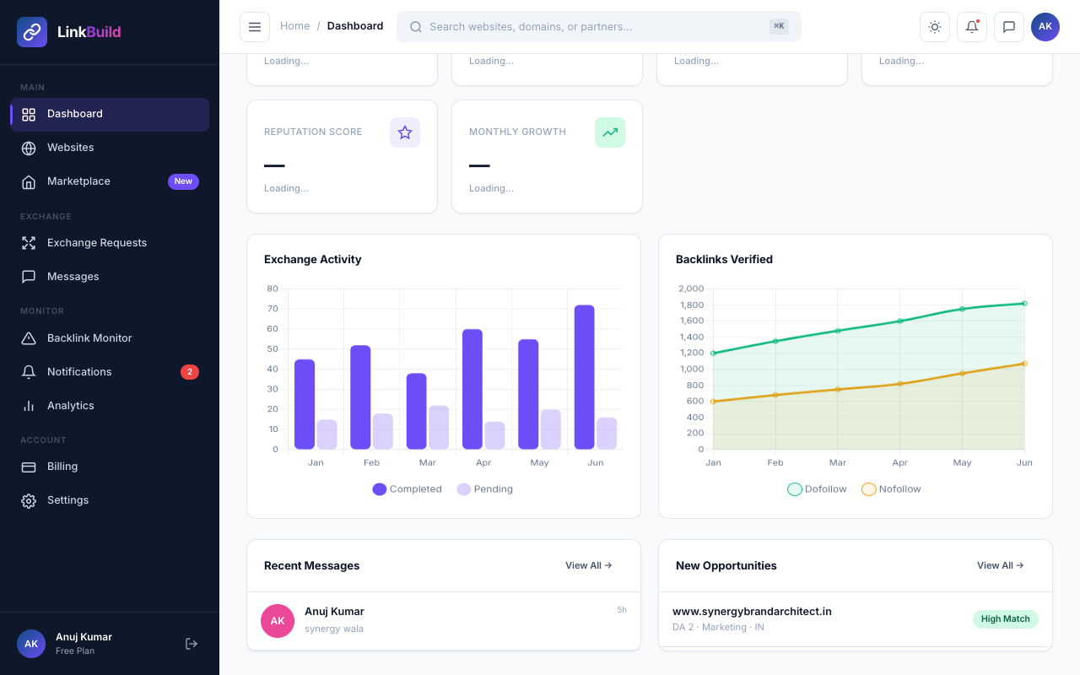
Task: Click the Marketplace store icon
Action: tap(29, 182)
